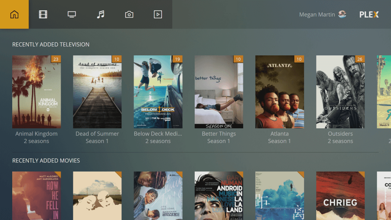Open the Chrieg movie poster
Viewport: 391px width, 220px height.
pos(340,196)
